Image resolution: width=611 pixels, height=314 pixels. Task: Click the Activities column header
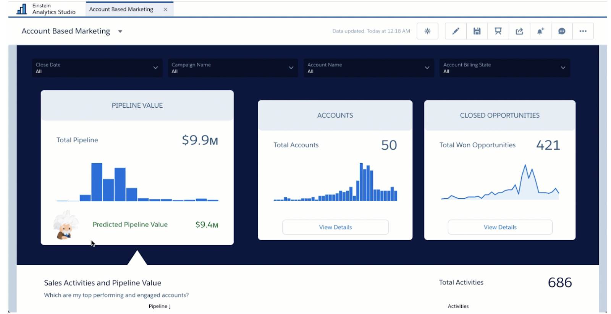458,306
